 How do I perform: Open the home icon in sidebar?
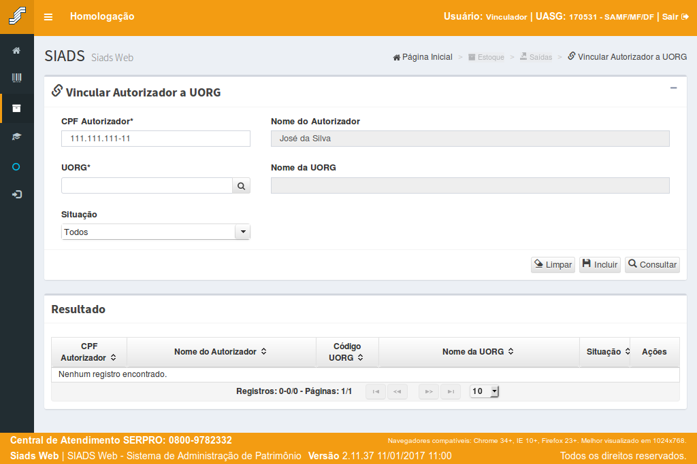16,50
